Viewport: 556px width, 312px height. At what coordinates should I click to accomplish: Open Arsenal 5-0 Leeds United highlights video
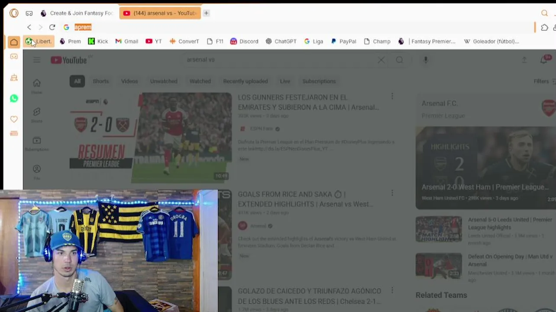(510, 223)
